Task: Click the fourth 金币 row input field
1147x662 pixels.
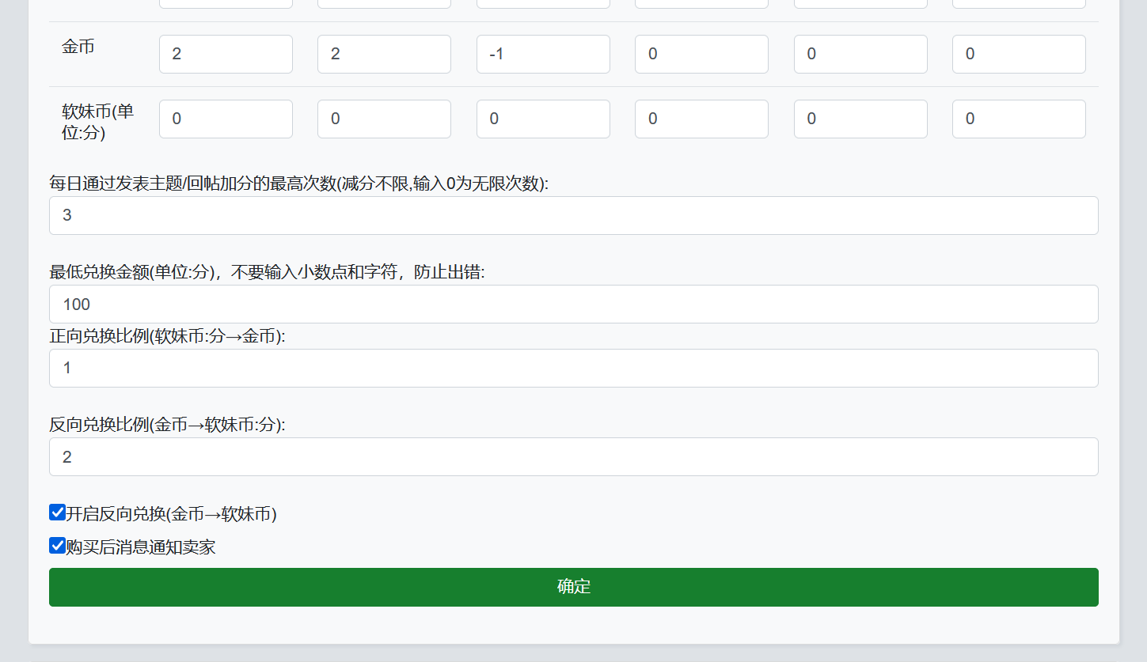Action: click(x=701, y=54)
